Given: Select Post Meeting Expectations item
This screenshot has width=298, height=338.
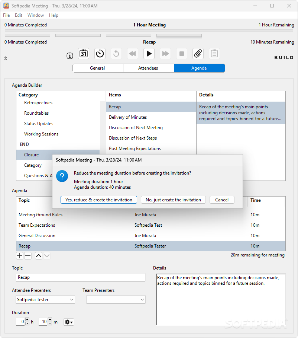Looking at the screenshot, I should [151, 149].
